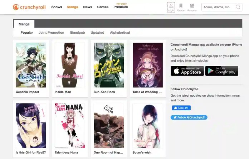249x159 pixels.
Task: Open the Scum's wish cover thumbnail
Action: point(148,126)
